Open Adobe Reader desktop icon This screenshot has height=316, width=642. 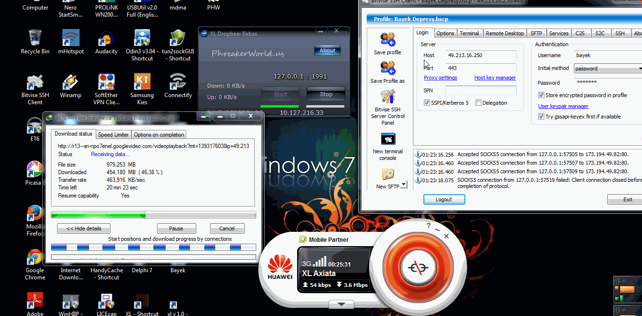coord(35,304)
